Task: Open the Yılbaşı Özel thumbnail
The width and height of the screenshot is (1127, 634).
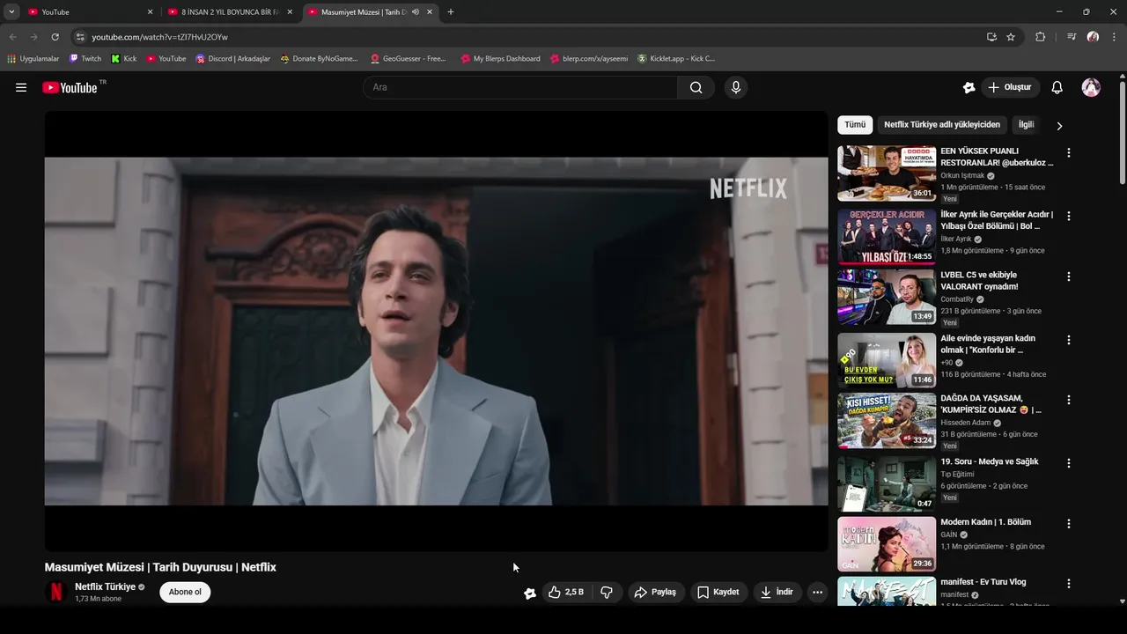Action: [x=887, y=237]
